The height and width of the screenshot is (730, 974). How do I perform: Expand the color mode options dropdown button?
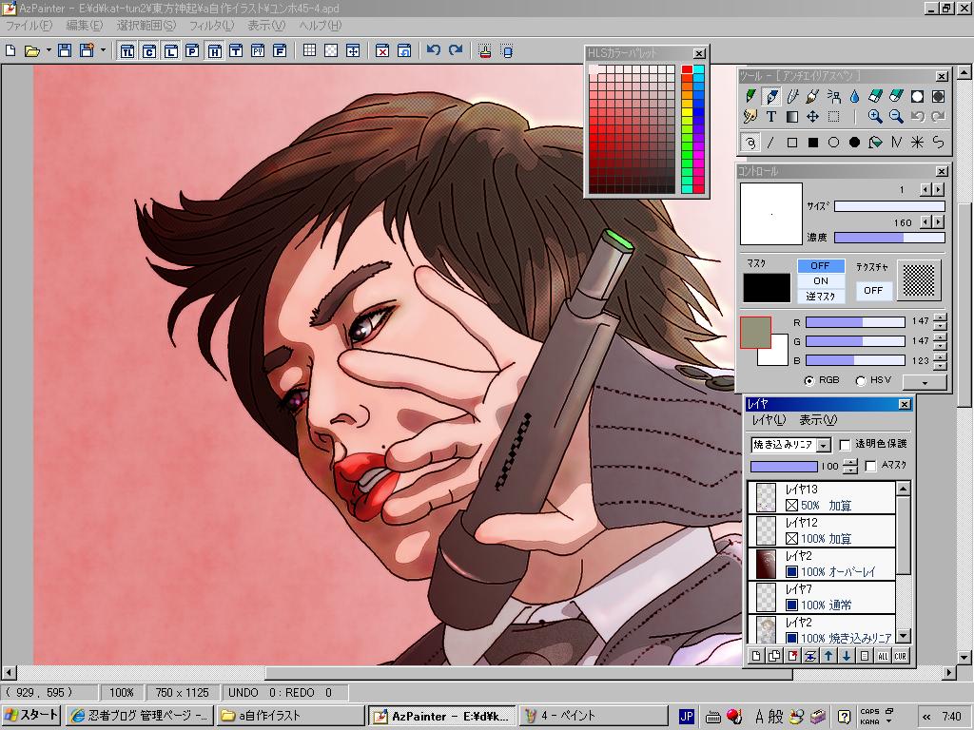[x=925, y=382]
